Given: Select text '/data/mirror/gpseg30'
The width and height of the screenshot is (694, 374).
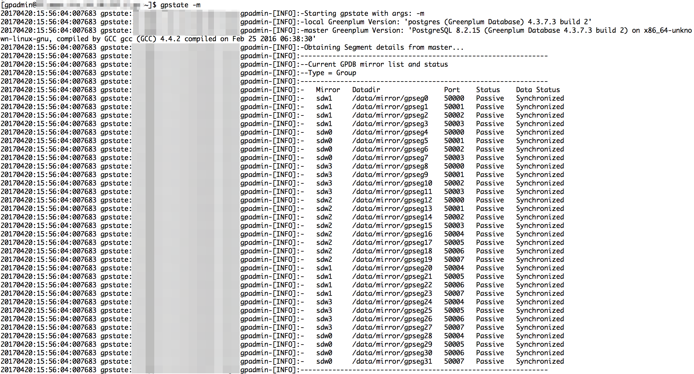Looking at the screenshot, I should (392, 353).
